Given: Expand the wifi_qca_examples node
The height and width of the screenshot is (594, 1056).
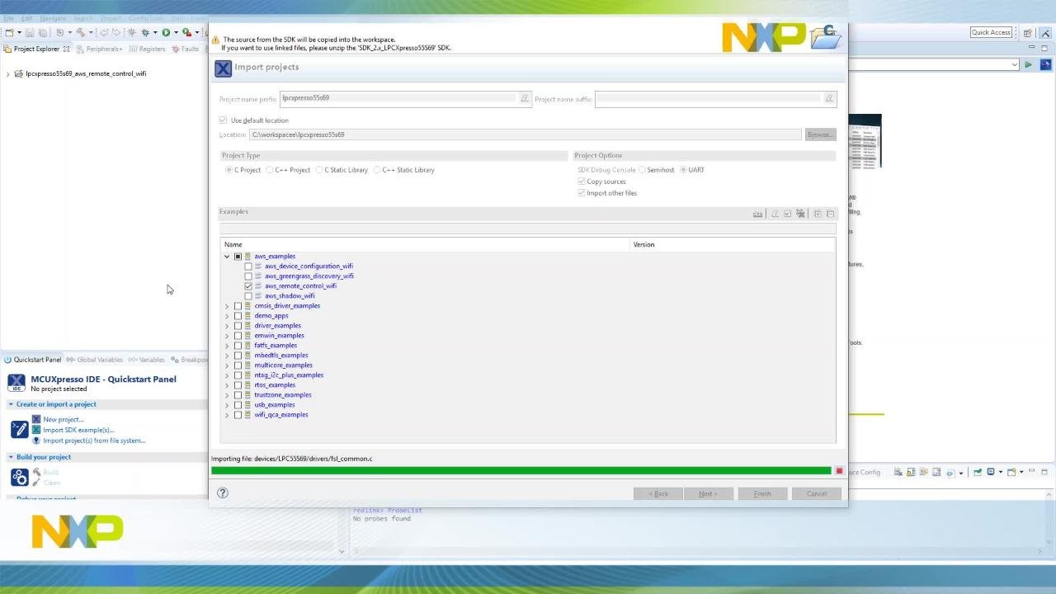Looking at the screenshot, I should (x=227, y=415).
